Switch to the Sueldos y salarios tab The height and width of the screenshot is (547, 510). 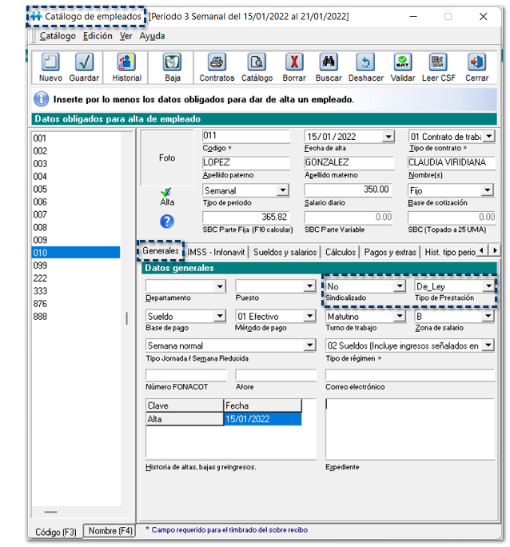[285, 252]
